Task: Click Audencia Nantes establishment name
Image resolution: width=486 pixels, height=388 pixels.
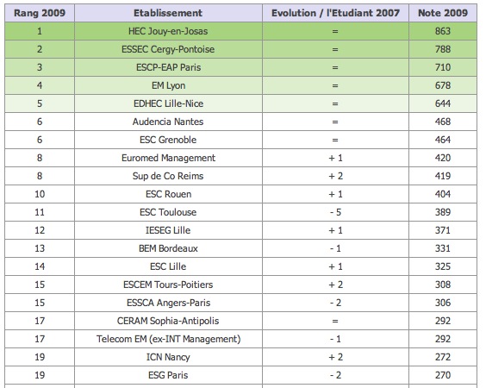Action: [168, 122]
